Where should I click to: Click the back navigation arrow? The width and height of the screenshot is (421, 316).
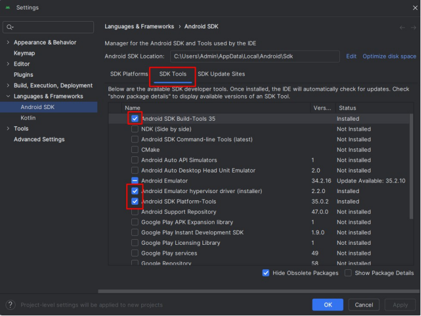[402, 27]
